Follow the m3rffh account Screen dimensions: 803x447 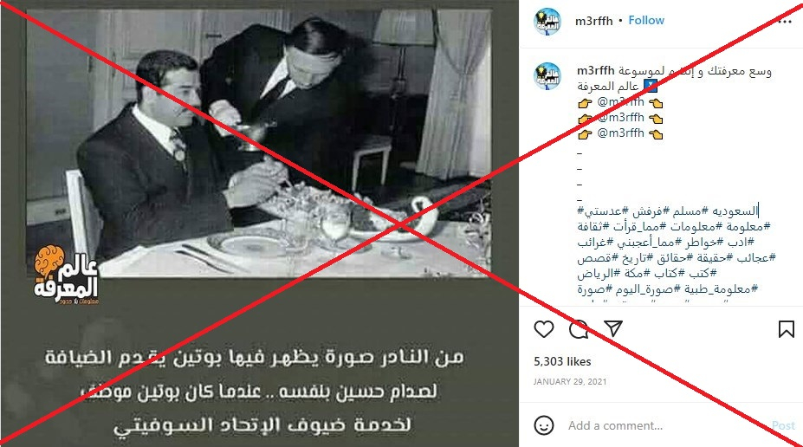[x=646, y=21]
